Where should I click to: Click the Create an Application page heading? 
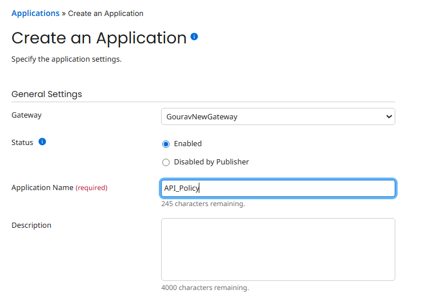(99, 38)
